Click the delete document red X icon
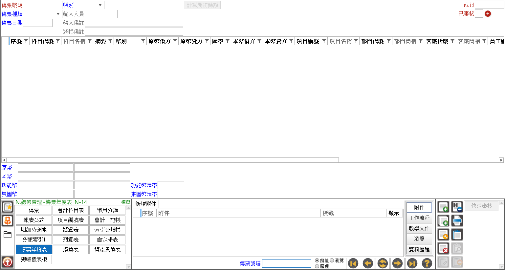 pyautogui.click(x=443, y=248)
